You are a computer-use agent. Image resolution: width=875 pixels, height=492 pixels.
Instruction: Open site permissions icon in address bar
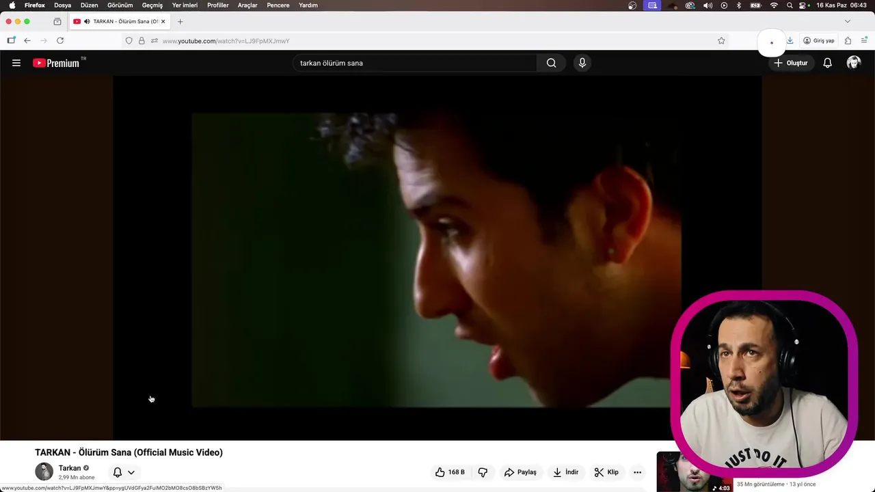click(154, 41)
